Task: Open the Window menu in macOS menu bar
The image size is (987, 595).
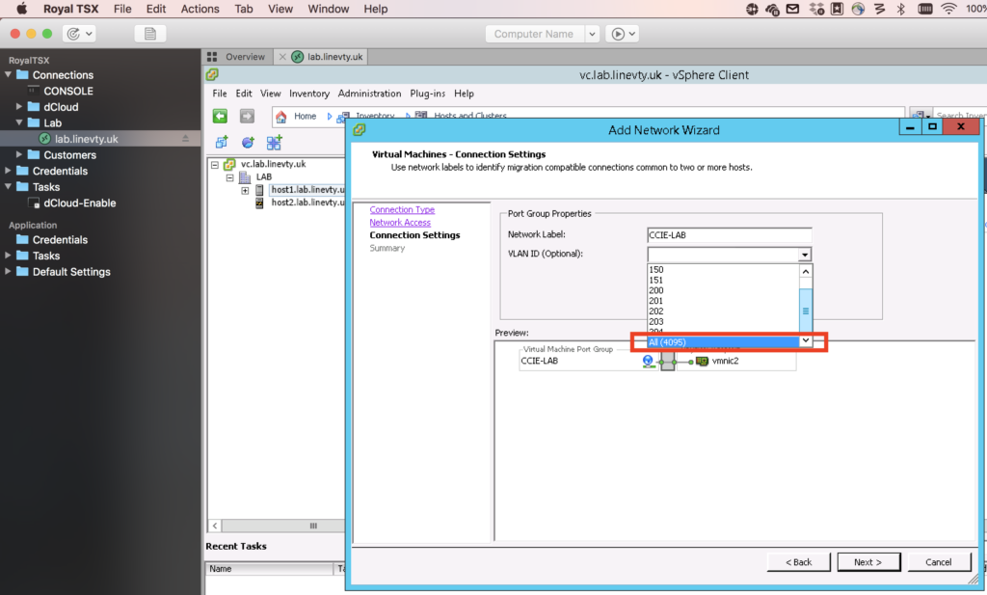Action: click(328, 9)
